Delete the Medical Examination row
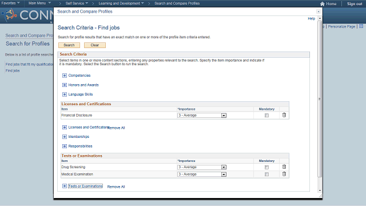The height and width of the screenshot is (206, 366). [x=284, y=174]
